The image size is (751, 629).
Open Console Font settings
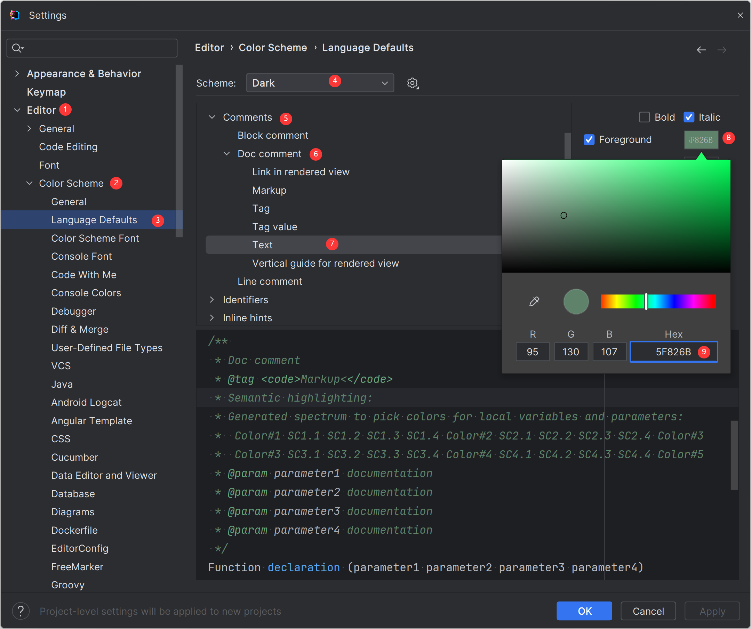[81, 256]
